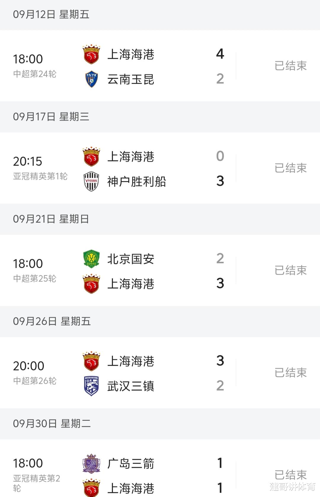Tap 已结束 status for 中超第24轮 match
This screenshot has height=497, width=320.
[290, 66]
